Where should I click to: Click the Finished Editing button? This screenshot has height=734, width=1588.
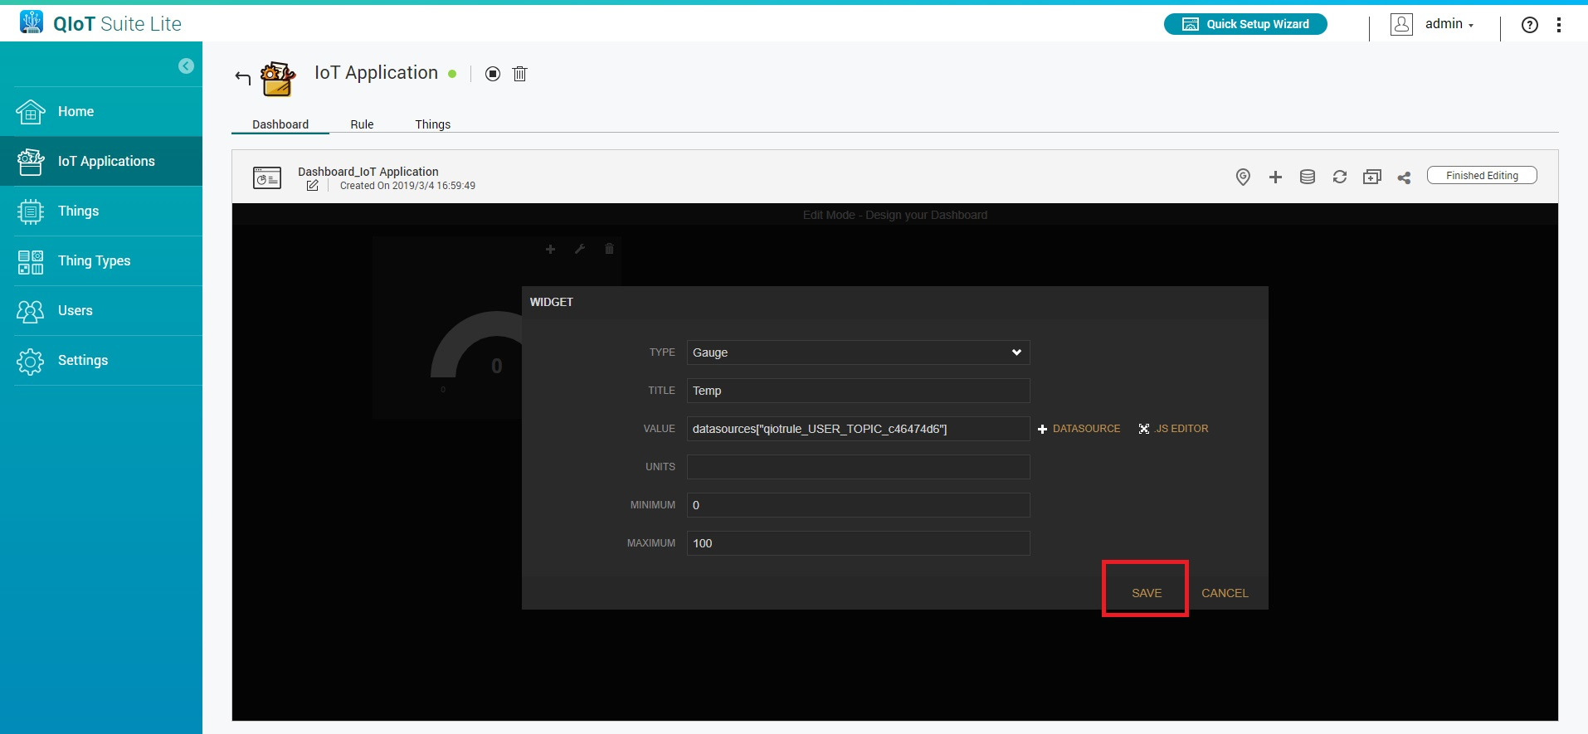tap(1482, 176)
